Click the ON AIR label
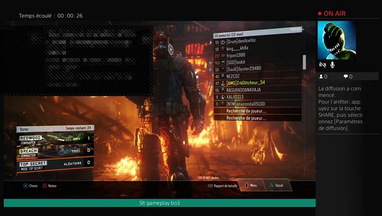 point(335,13)
